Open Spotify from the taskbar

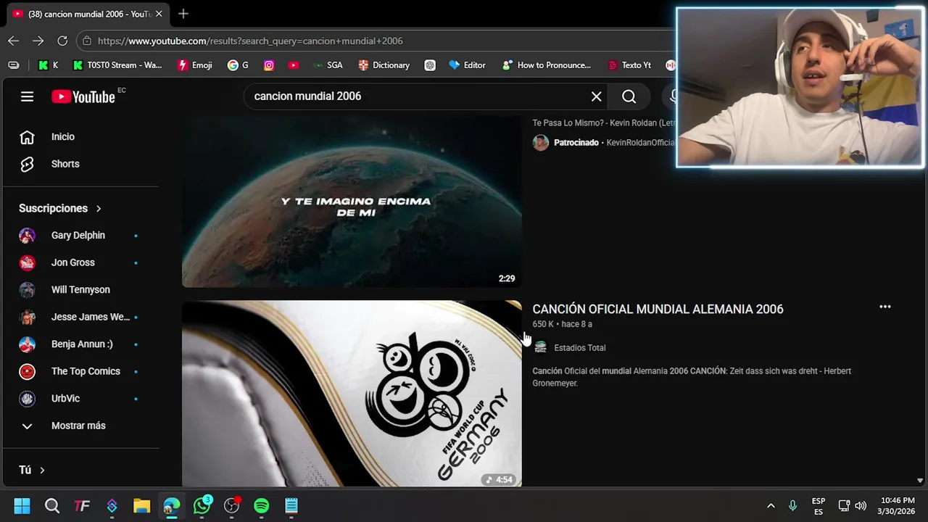(x=261, y=505)
